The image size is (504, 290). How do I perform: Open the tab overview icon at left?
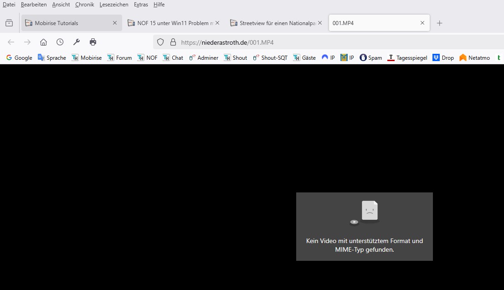(9, 23)
